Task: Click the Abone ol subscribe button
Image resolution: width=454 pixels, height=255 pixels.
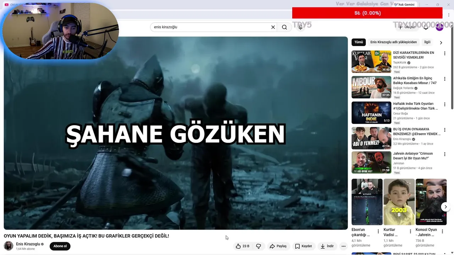Action: 60,246
